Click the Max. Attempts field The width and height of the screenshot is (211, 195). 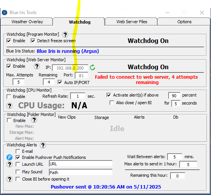tap(19, 82)
